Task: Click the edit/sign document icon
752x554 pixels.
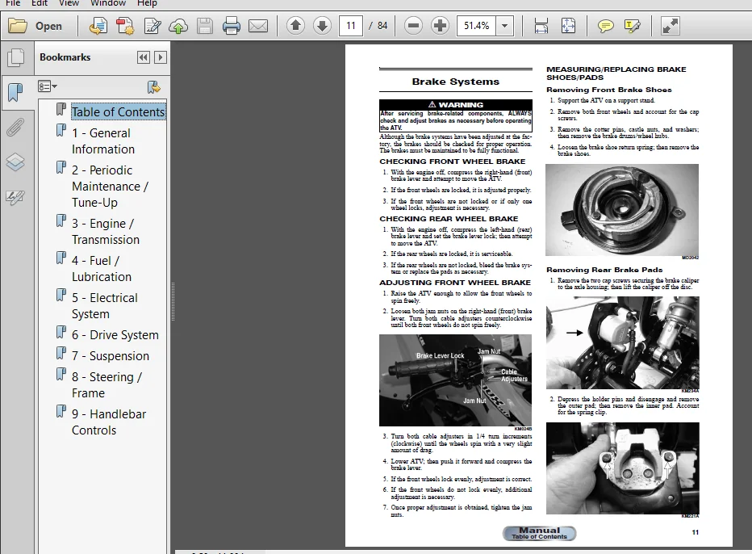Action: coord(152,26)
